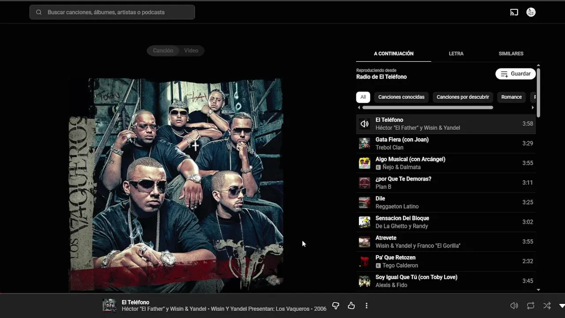565x318 pixels.
Task: Toggle shuffle playback
Action: click(x=547, y=306)
